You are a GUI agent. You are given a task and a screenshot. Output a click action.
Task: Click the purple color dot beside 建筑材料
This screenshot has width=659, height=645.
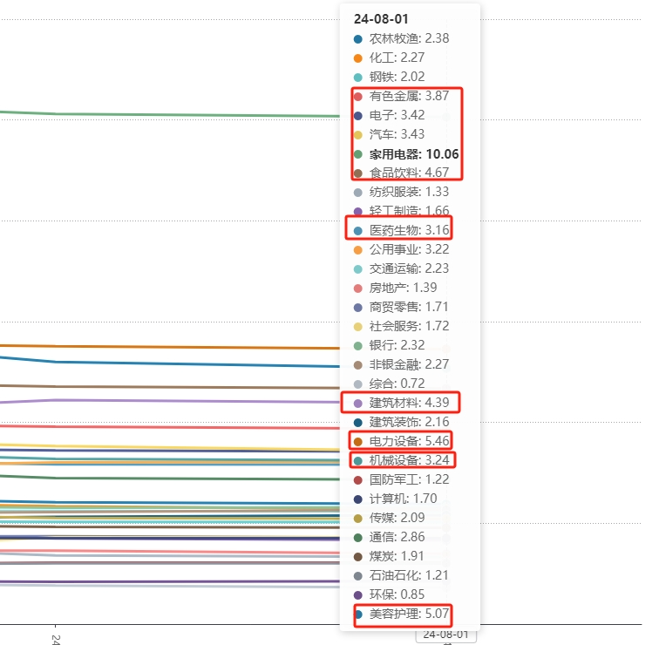(358, 404)
